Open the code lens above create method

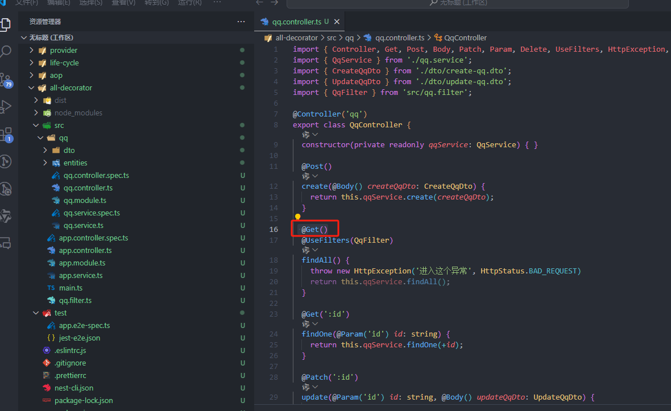coord(310,176)
